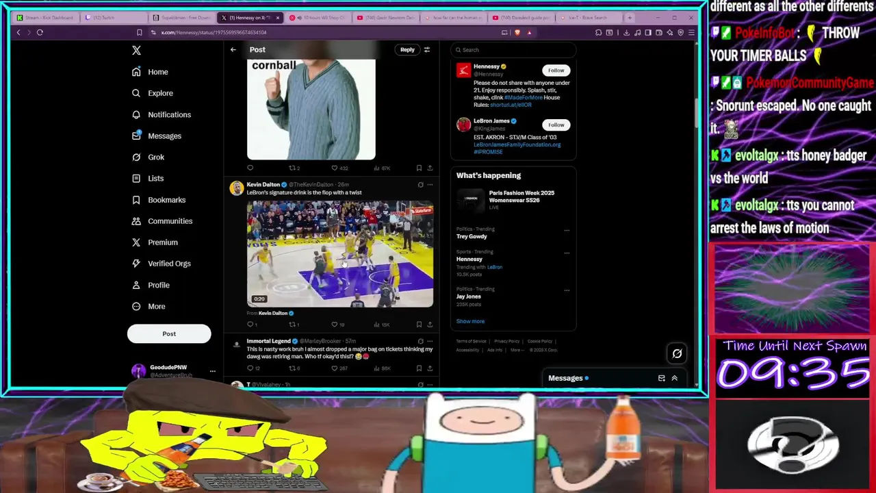Screen dimensions: 876x493
Task: Open options for Jay Jones trend
Action: (567, 290)
